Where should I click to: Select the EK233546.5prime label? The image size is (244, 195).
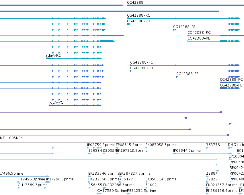coord(104,174)
